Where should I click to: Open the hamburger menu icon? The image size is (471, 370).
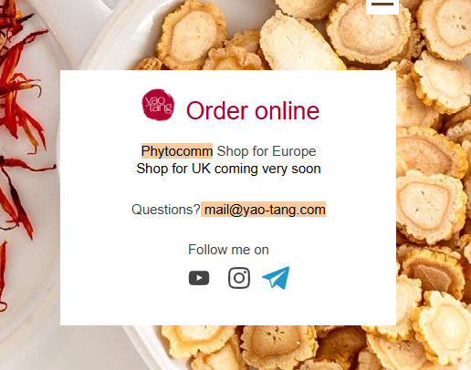coord(382,5)
